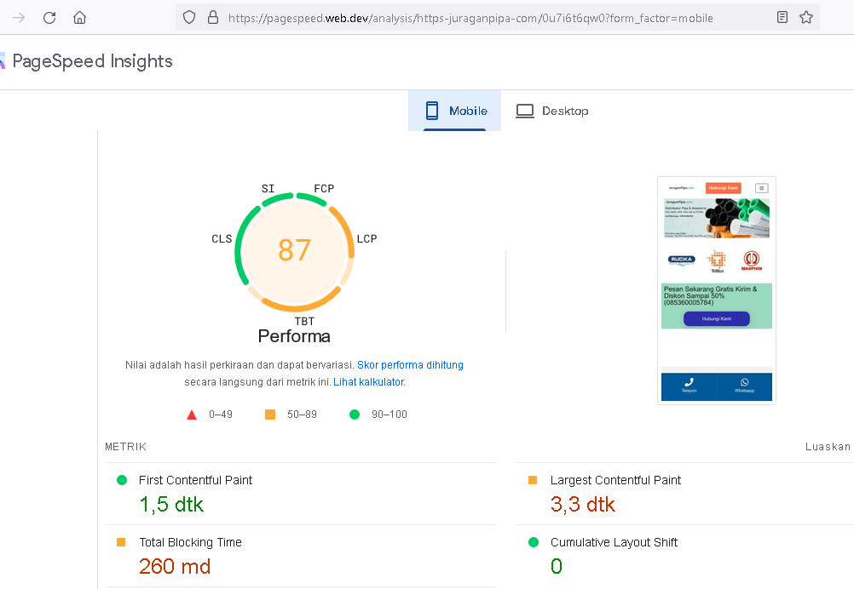Click the Total Blocking Time metric
This screenshot has height=589, width=854.
[190, 542]
